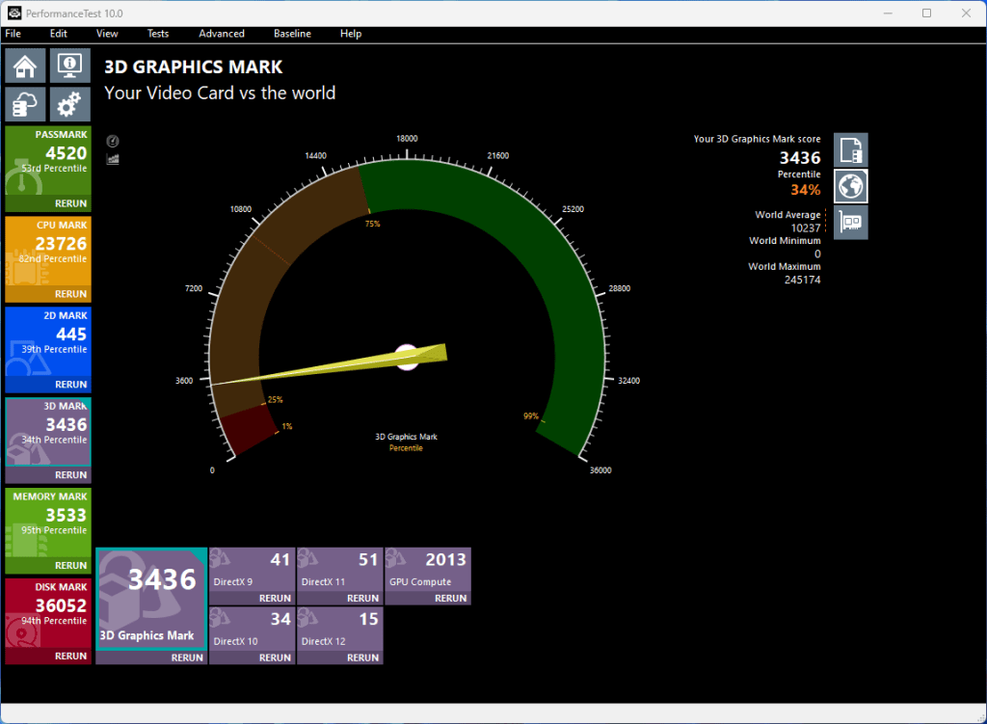Click the orange 34% percentile value
The image size is (987, 724).
coord(806,190)
